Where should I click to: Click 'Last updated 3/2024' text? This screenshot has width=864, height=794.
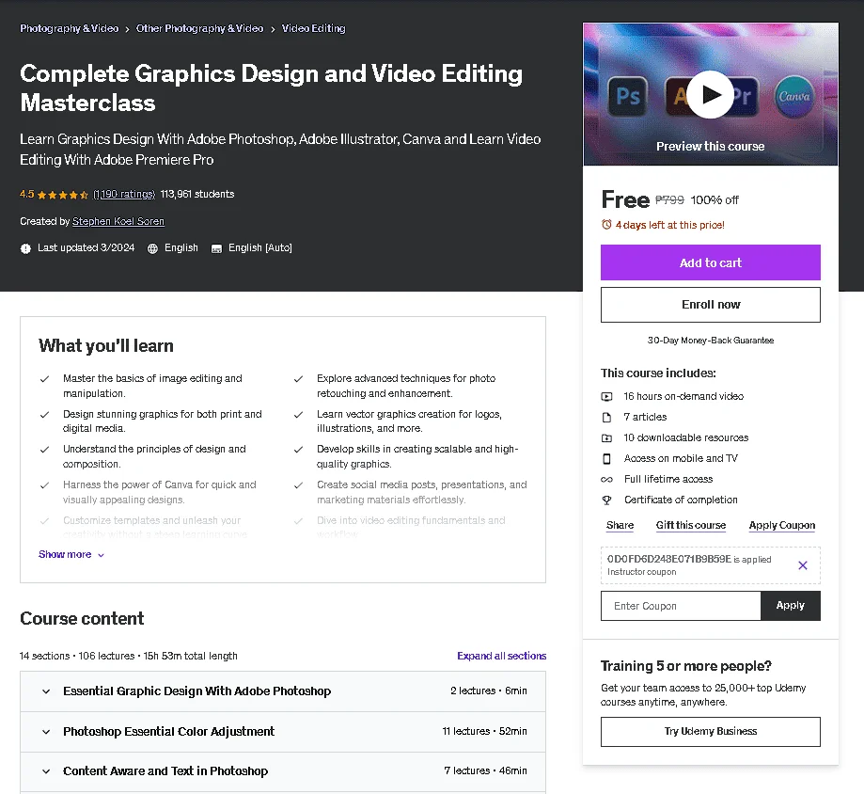click(86, 248)
